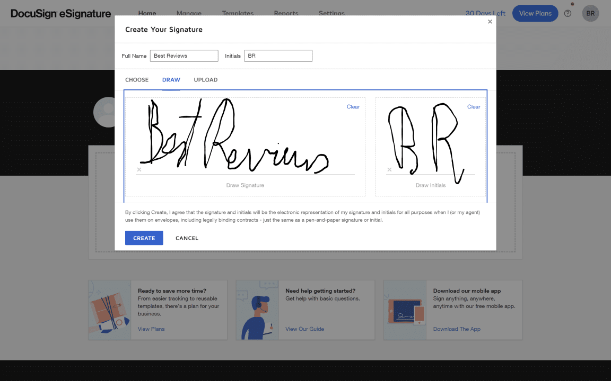
Task: Switch to the CHOOSE tab
Action: point(136,79)
